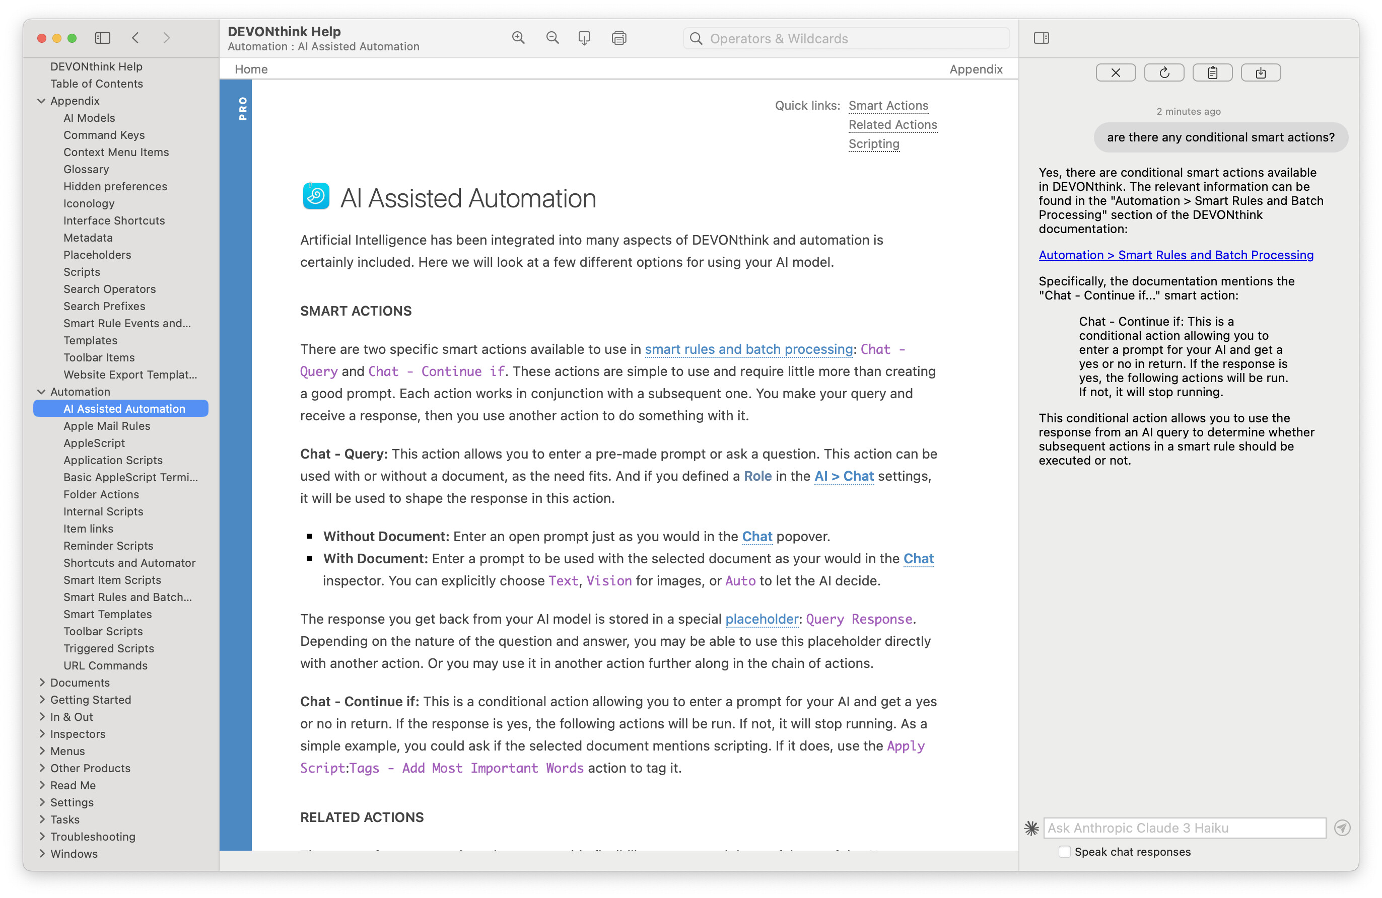Click the print icon in toolbar
Image resolution: width=1382 pixels, height=898 pixels.
coord(619,38)
